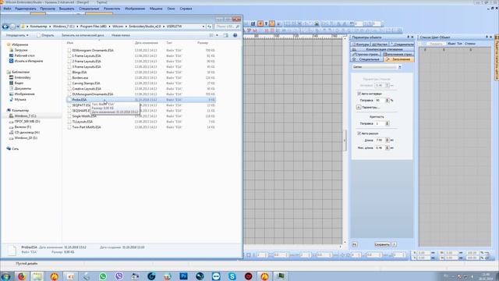499x281 pixels.
Task: Click the Wilcom breadcrumb in address bar
Action: click(118, 27)
